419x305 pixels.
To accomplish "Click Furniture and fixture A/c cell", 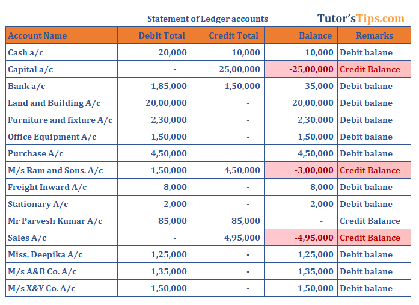I will pyautogui.click(x=61, y=120).
